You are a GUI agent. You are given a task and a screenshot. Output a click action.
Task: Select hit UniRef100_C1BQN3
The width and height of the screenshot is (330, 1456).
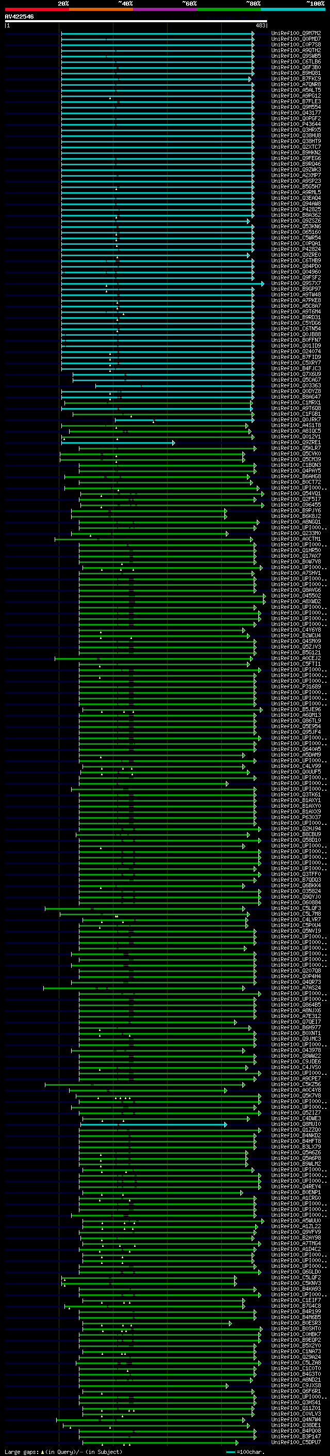296,465
